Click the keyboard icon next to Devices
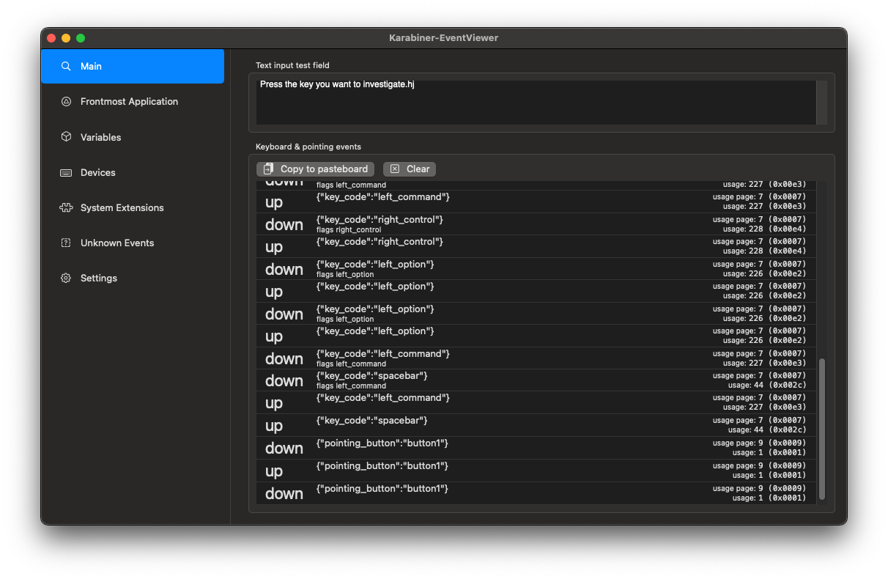The width and height of the screenshot is (888, 579). (x=66, y=173)
